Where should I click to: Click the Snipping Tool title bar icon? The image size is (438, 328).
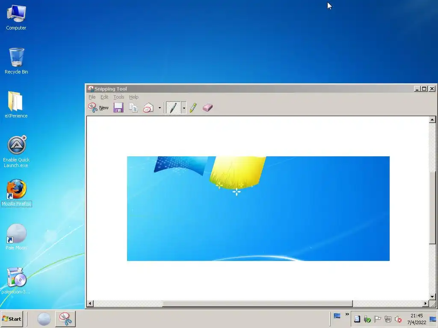click(x=91, y=89)
